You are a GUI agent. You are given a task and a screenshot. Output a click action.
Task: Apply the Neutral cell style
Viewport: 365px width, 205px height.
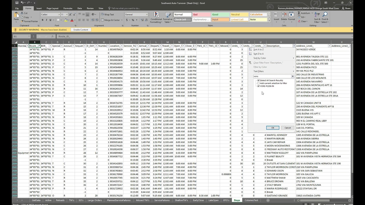[x=239, y=15]
